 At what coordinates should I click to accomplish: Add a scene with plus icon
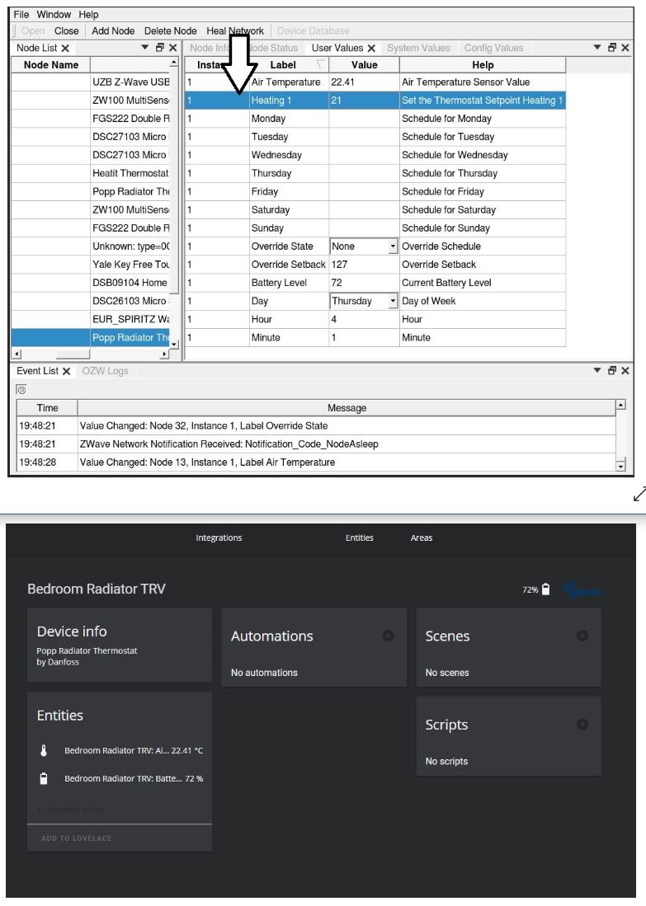[582, 636]
